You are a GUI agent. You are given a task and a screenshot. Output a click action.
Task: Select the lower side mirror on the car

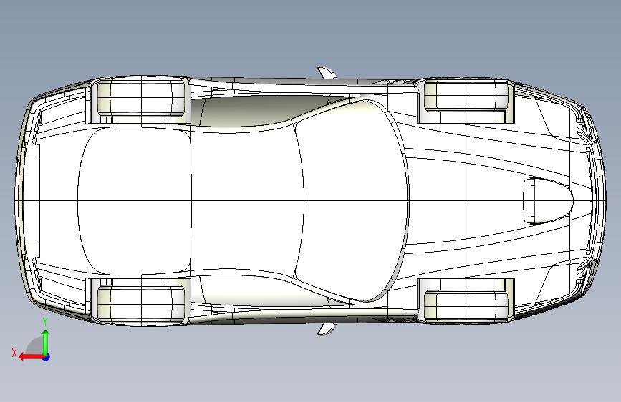click(327, 329)
